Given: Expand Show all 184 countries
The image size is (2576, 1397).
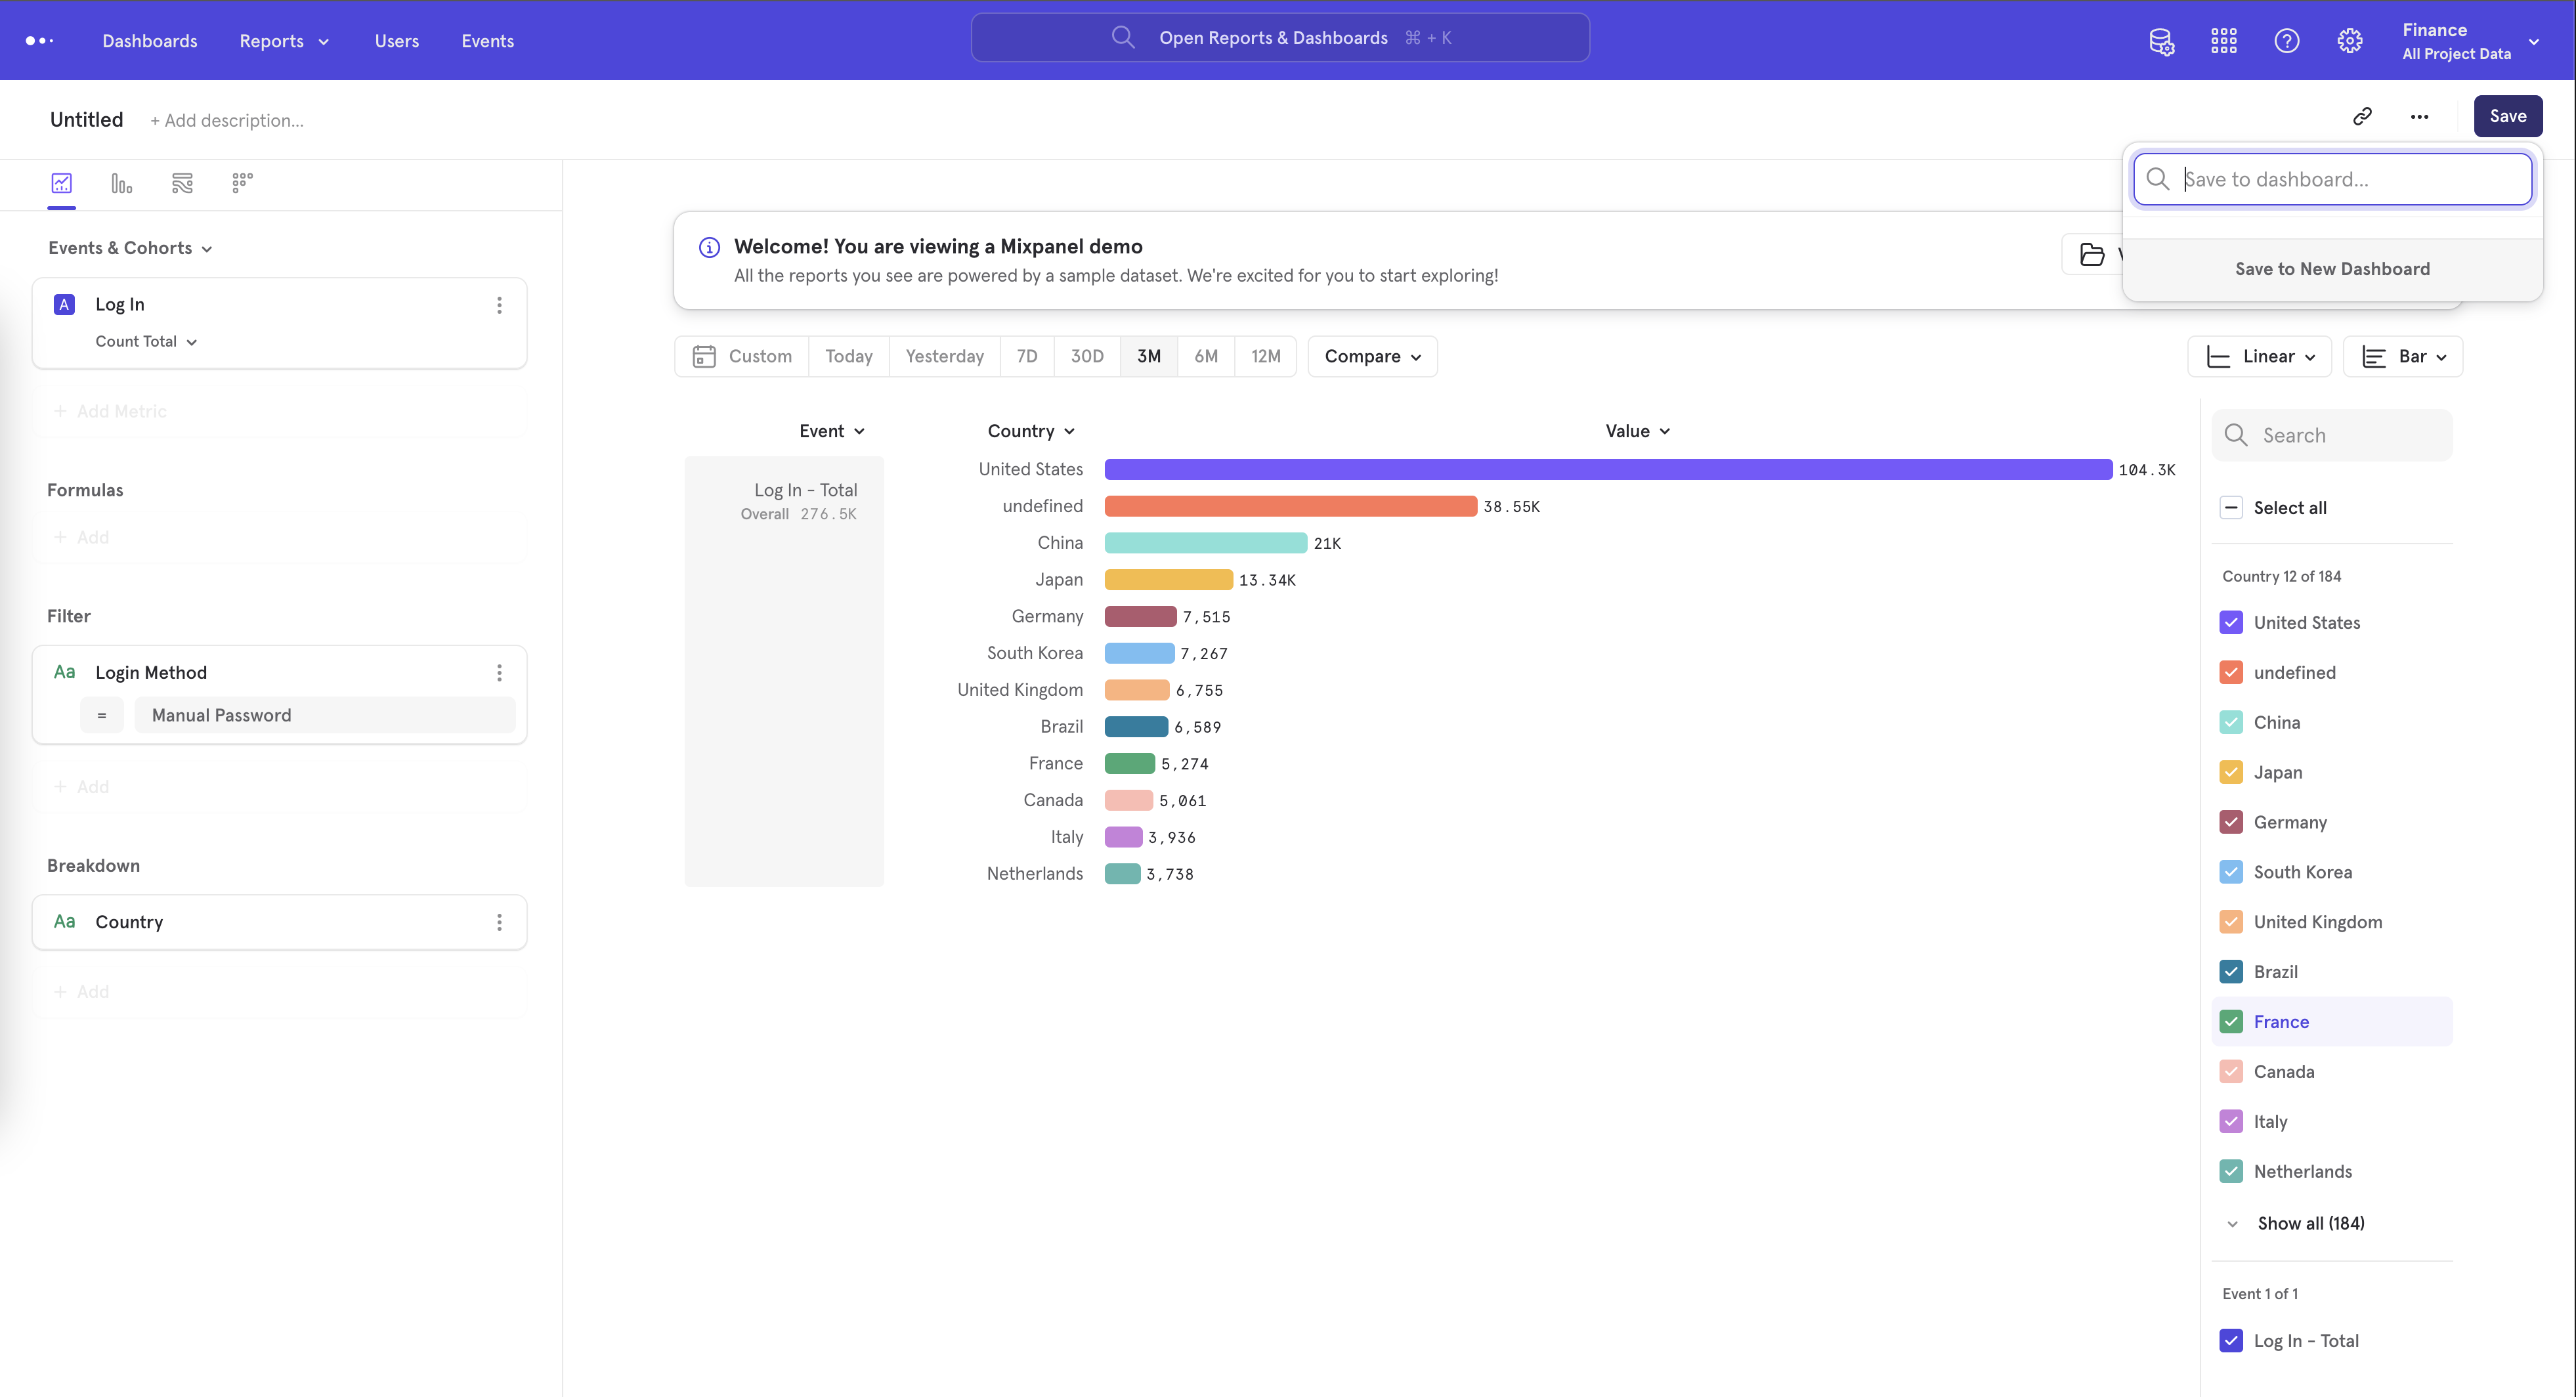Looking at the screenshot, I should (2309, 1223).
